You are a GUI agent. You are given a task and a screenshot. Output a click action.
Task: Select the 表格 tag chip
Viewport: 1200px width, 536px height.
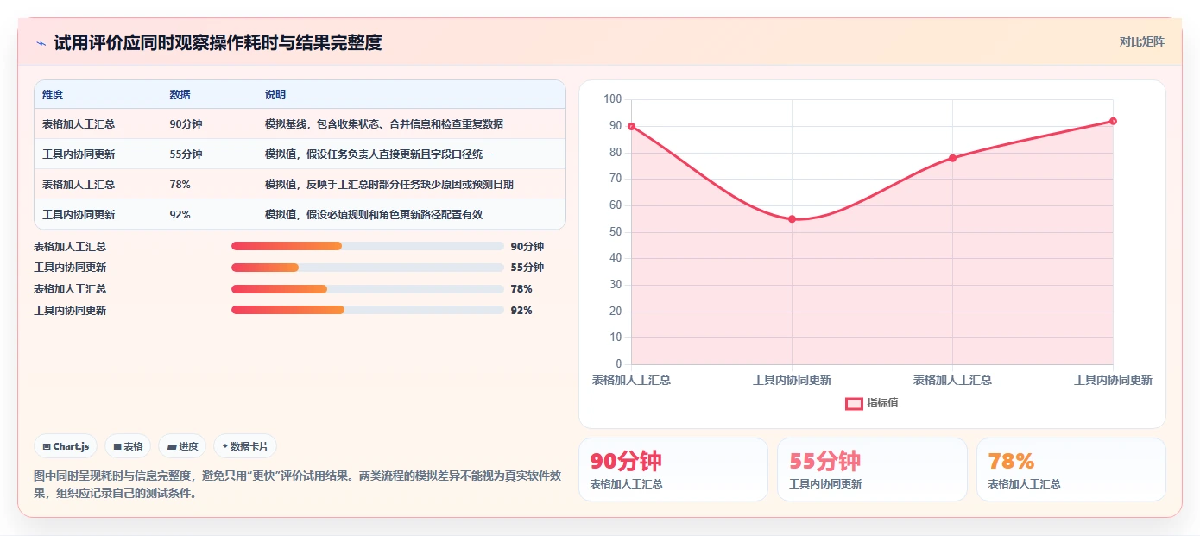[128, 446]
